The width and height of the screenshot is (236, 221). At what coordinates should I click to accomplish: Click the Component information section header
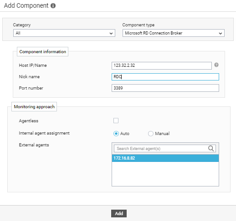(x=42, y=52)
